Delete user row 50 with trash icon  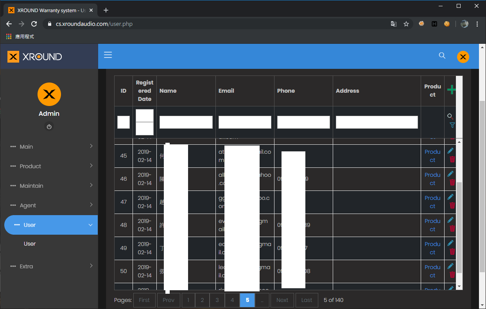tap(452, 275)
